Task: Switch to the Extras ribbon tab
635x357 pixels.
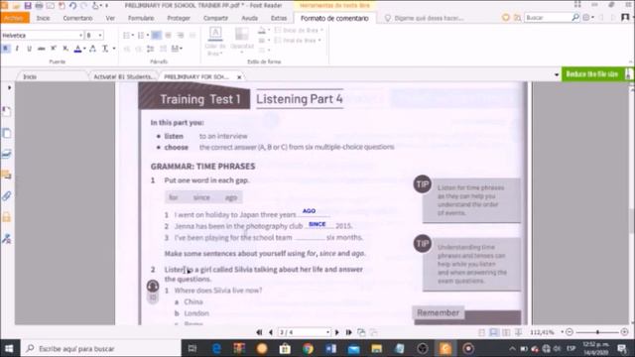Action: (x=279, y=18)
